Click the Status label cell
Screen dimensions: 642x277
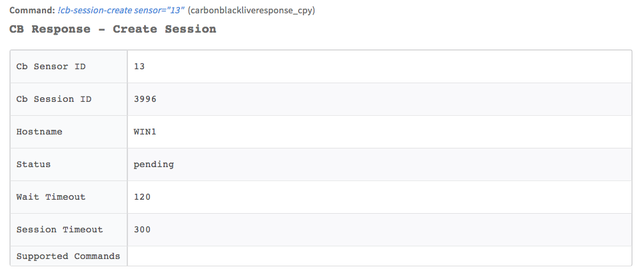coord(33,164)
